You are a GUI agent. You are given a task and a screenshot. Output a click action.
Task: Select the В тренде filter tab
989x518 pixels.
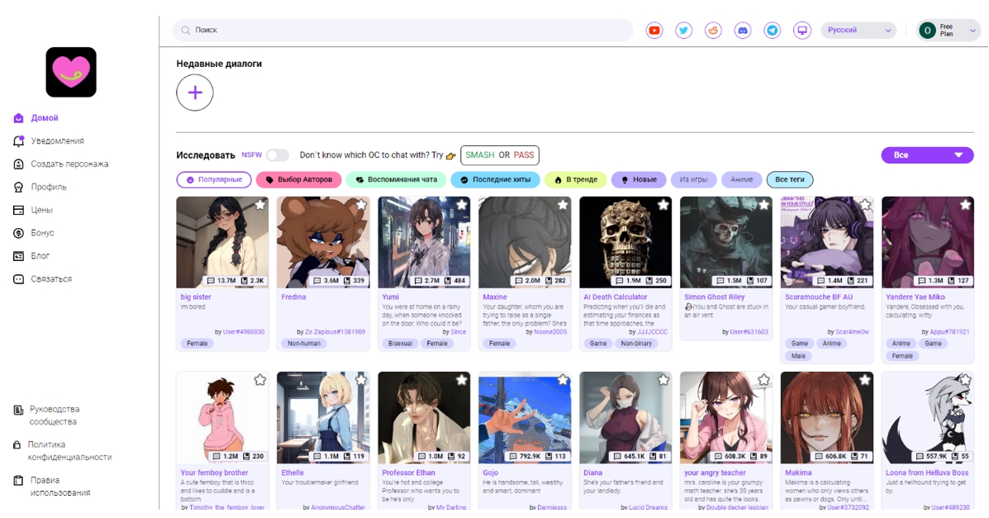point(575,180)
